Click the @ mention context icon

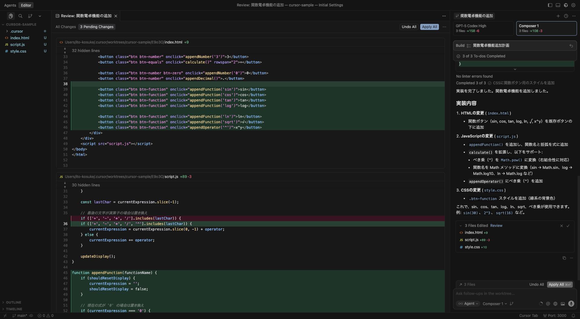[x=548, y=304]
